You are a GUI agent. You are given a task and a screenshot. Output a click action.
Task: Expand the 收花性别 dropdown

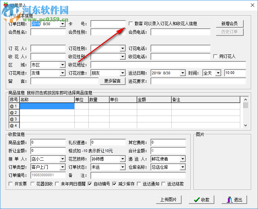[123, 57]
